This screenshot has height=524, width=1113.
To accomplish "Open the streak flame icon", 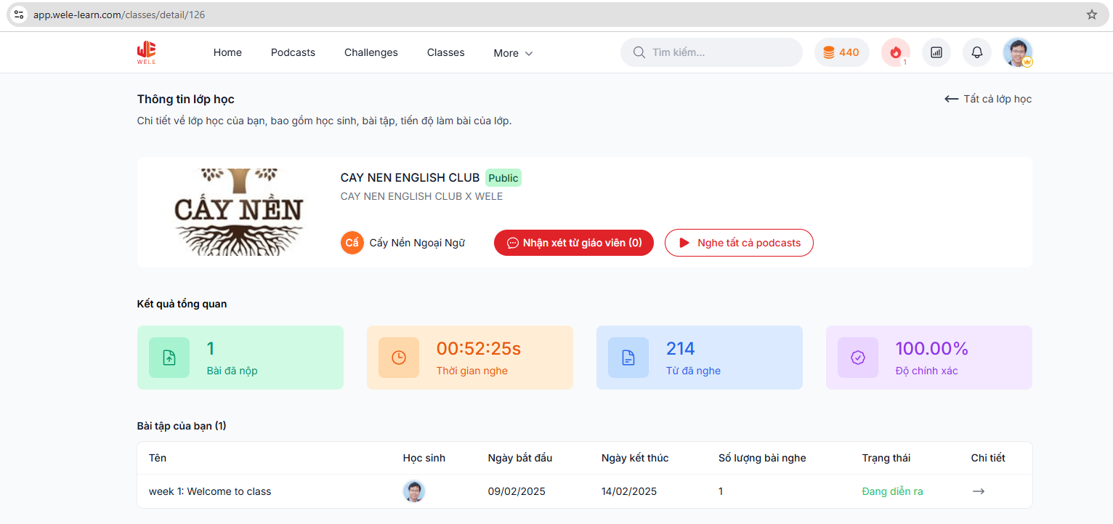I will 895,52.
